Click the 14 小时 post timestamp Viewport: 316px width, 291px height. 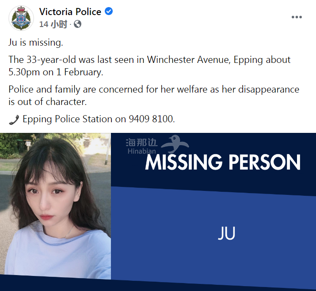[53, 24]
